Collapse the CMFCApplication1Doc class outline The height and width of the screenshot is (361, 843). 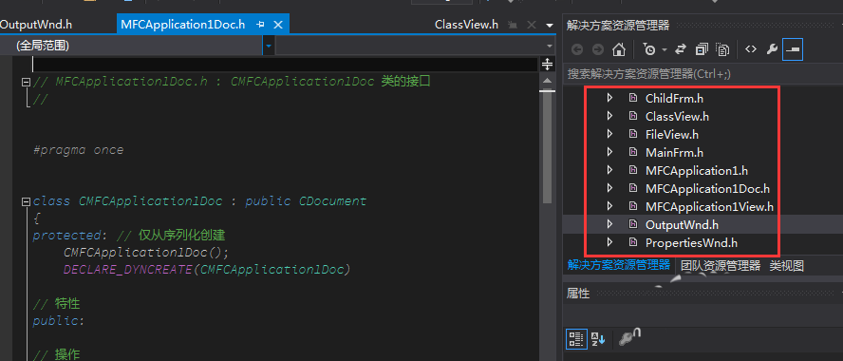(x=26, y=201)
